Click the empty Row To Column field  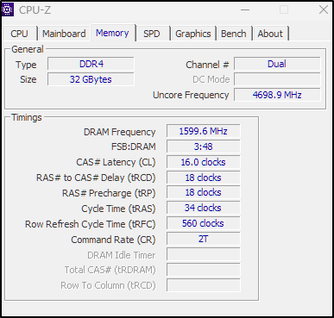[203, 285]
